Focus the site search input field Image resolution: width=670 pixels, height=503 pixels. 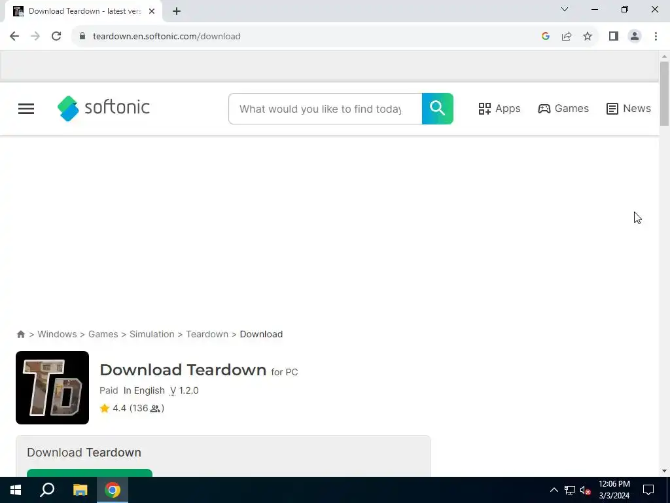click(325, 109)
